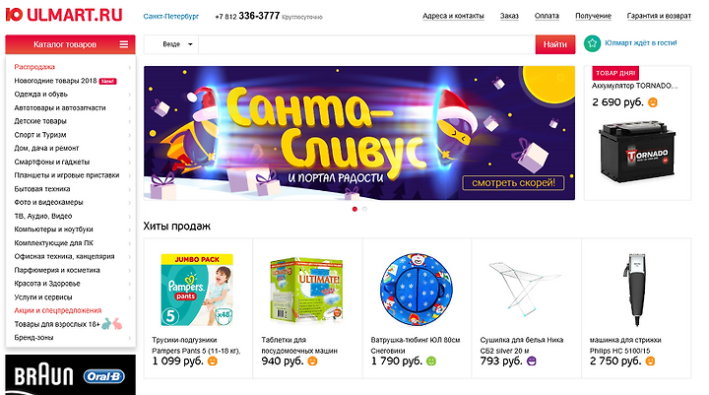Focus the search text field
This screenshot has height=395, width=709.
coord(366,44)
